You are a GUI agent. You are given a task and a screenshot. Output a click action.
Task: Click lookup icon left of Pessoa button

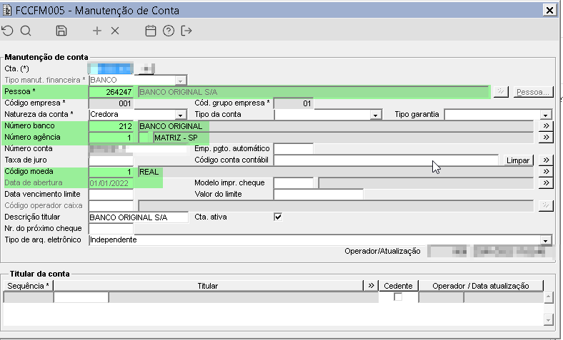pos(501,92)
